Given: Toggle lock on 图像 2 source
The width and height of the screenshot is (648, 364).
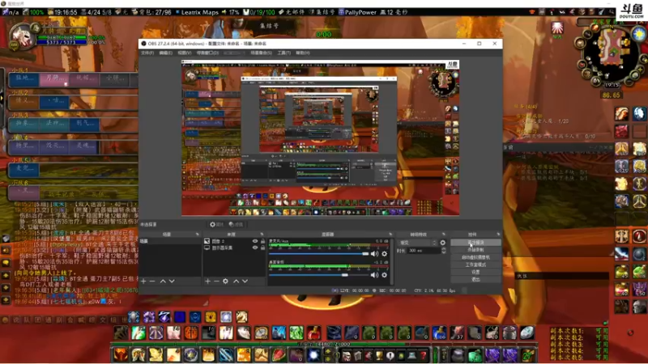Looking at the screenshot, I should tap(262, 241).
